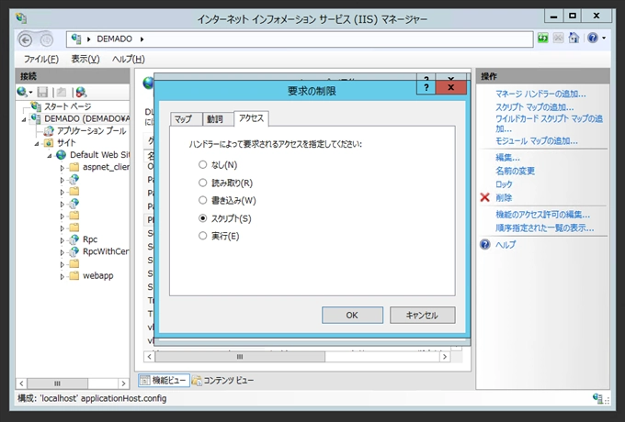Click the 名前の変更 action
The width and height of the screenshot is (625, 422).
pyautogui.click(x=515, y=171)
